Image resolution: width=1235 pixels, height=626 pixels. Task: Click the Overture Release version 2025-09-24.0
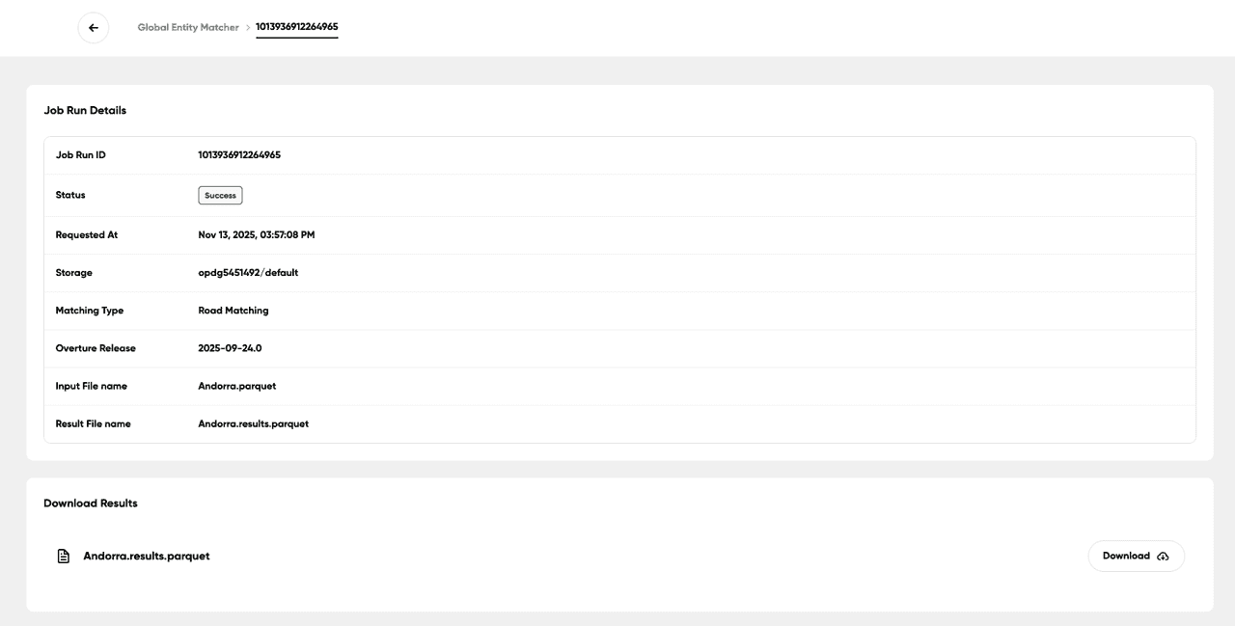click(x=230, y=348)
